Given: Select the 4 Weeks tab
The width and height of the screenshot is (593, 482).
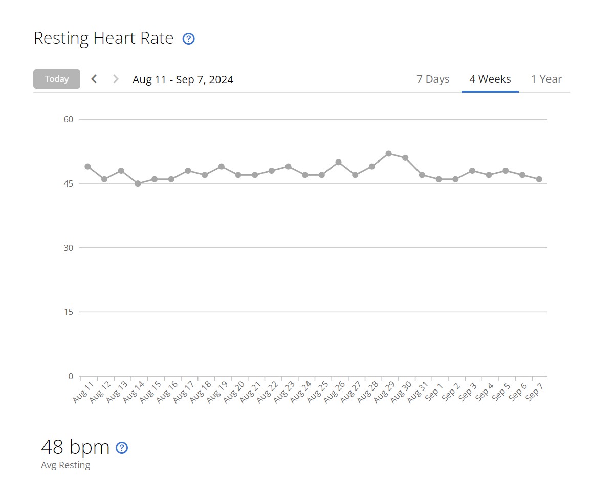Looking at the screenshot, I should (490, 79).
